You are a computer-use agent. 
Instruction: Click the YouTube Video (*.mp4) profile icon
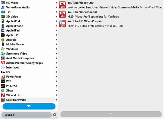click(62, 14)
